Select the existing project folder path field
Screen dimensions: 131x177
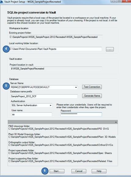(56, 37)
